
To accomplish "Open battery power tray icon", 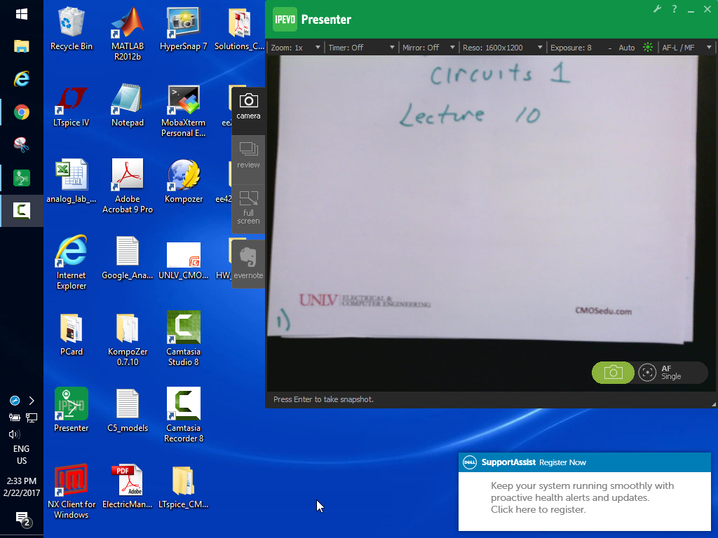I will coord(14,418).
